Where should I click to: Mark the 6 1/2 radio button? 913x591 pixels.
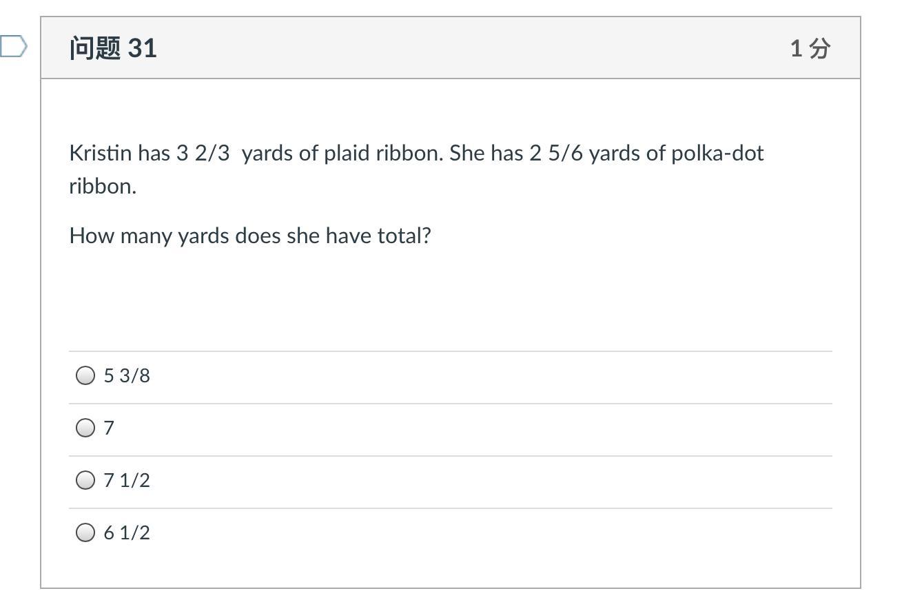coord(85,532)
